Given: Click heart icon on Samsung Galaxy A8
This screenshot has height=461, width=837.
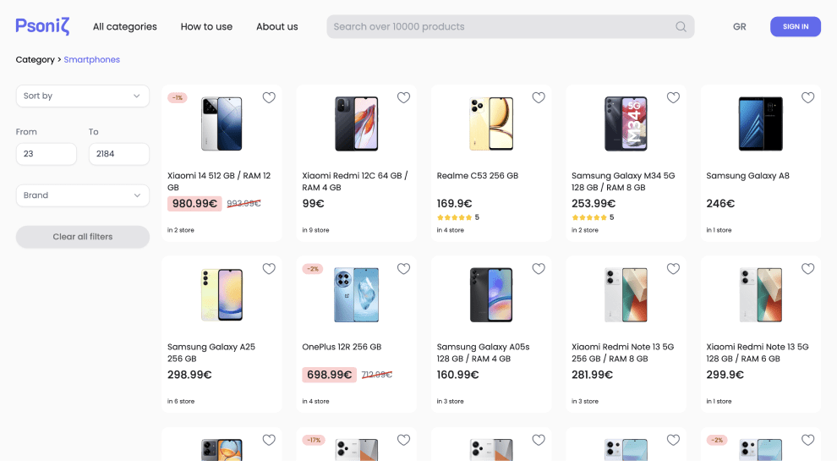Looking at the screenshot, I should [807, 98].
